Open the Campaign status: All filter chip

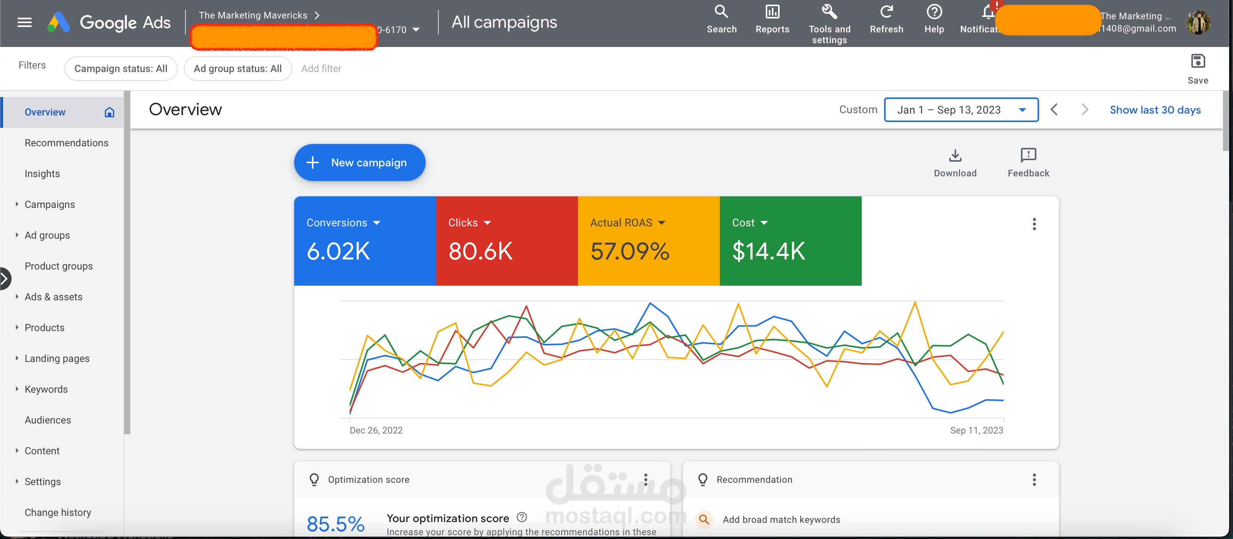(x=121, y=68)
